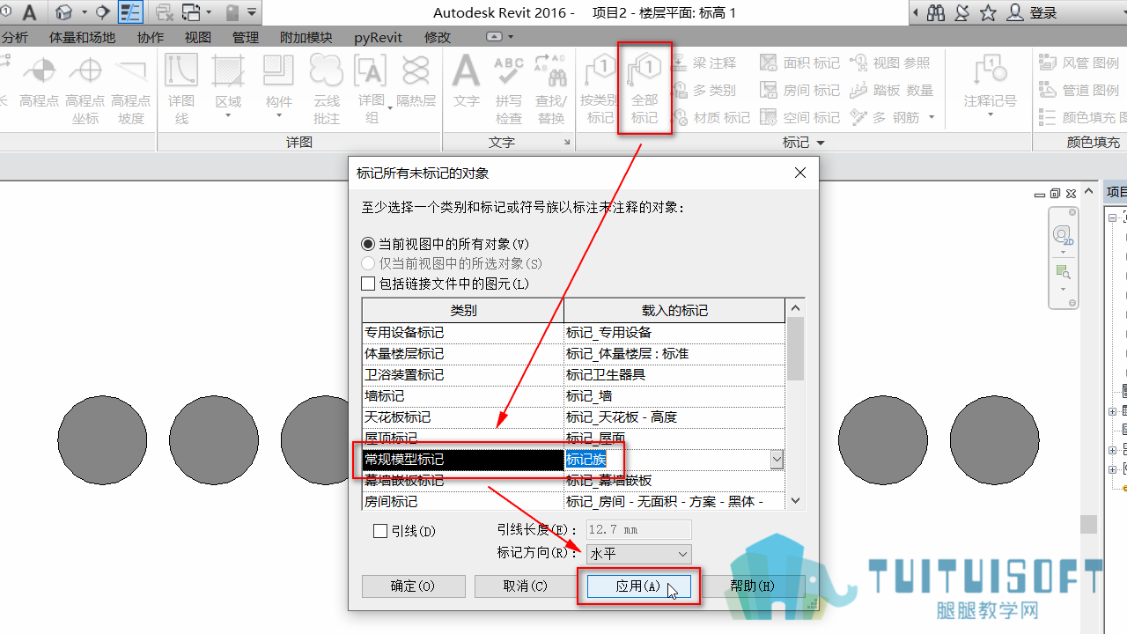Open the binoculars search icon in title bar
The width and height of the screenshot is (1127, 634).
[x=936, y=13]
